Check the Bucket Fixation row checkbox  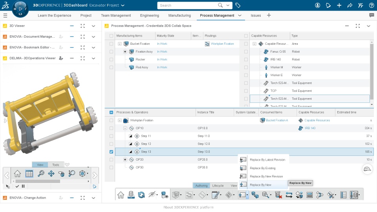tap(111, 44)
